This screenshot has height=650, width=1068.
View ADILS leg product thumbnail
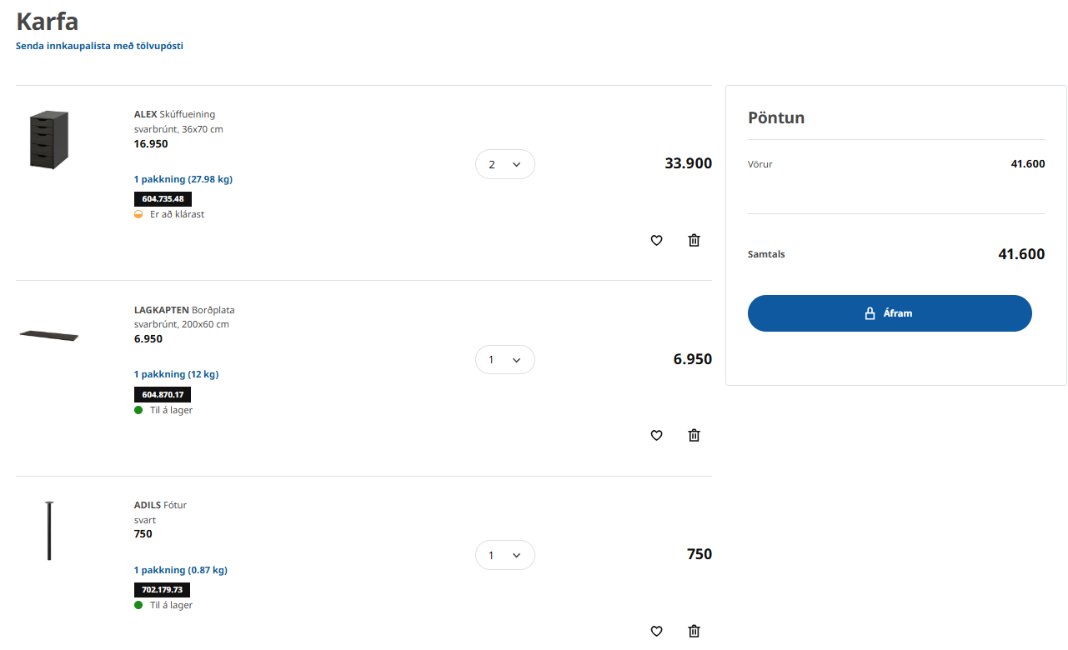point(49,531)
